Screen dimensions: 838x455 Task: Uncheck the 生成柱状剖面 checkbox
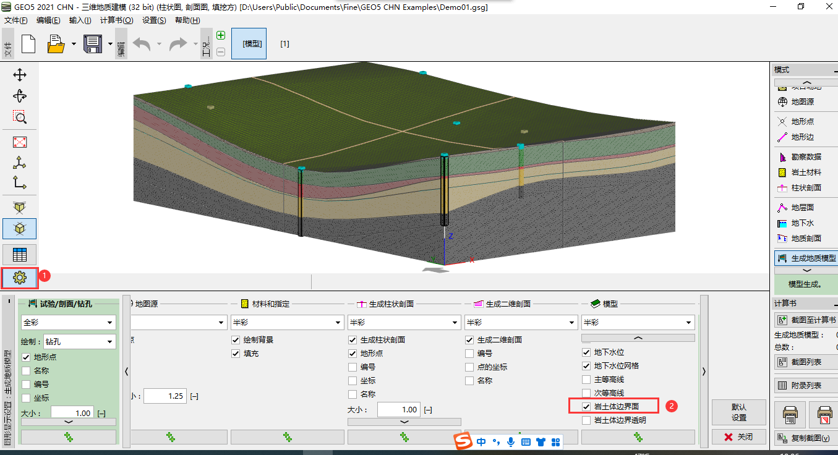coord(353,340)
